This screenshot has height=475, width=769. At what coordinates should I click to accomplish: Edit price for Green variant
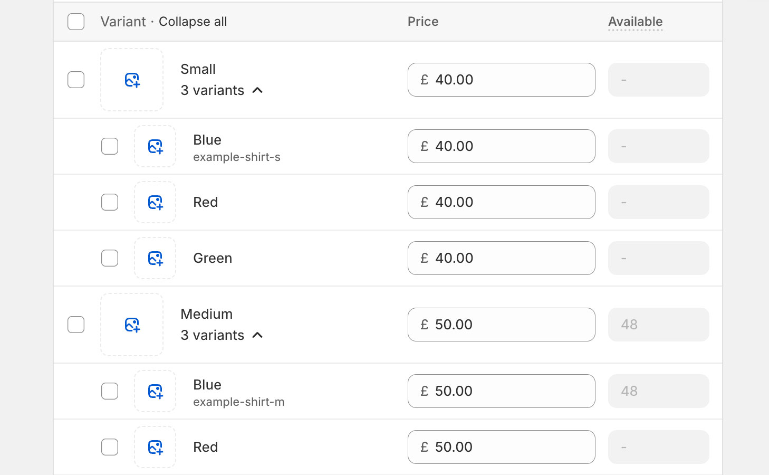[502, 258]
